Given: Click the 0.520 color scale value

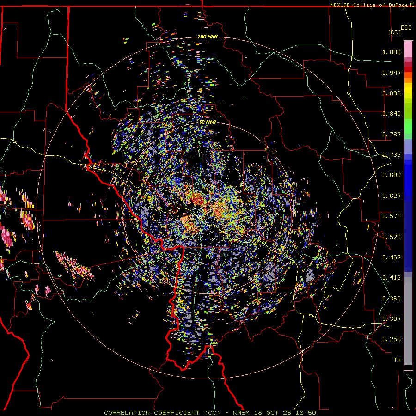Looking at the screenshot, I should [x=392, y=237].
